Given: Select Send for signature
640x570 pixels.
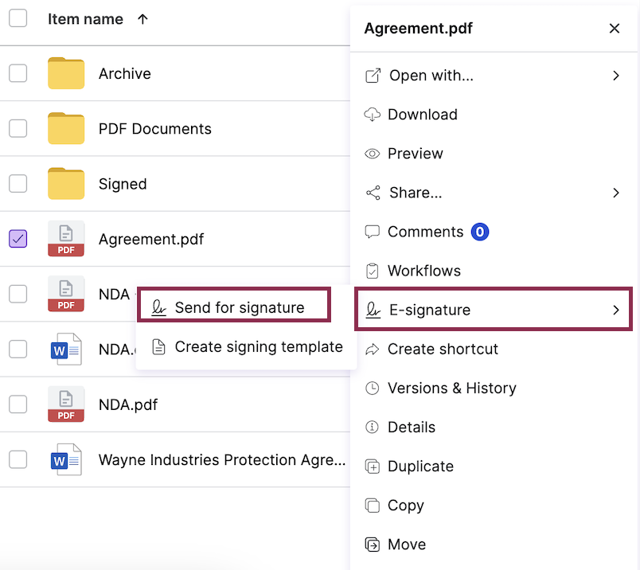Looking at the screenshot, I should pyautogui.click(x=233, y=305).
